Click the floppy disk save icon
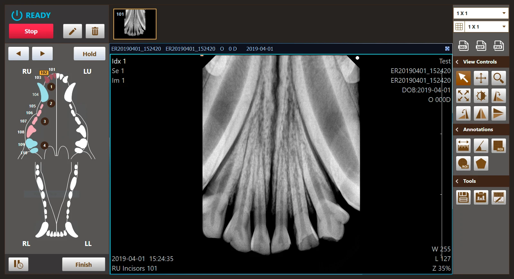 463,197
